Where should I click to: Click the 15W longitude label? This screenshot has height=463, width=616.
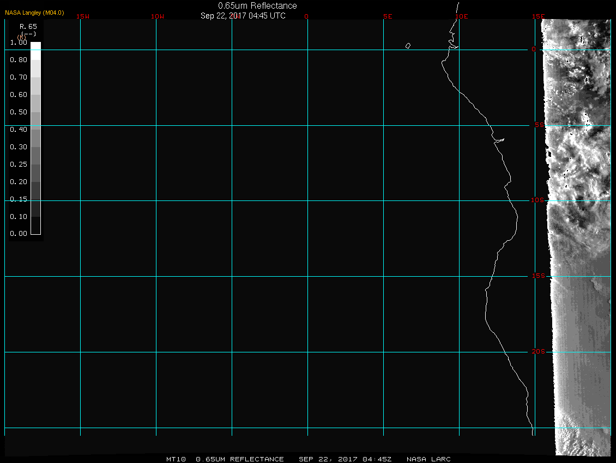83,16
